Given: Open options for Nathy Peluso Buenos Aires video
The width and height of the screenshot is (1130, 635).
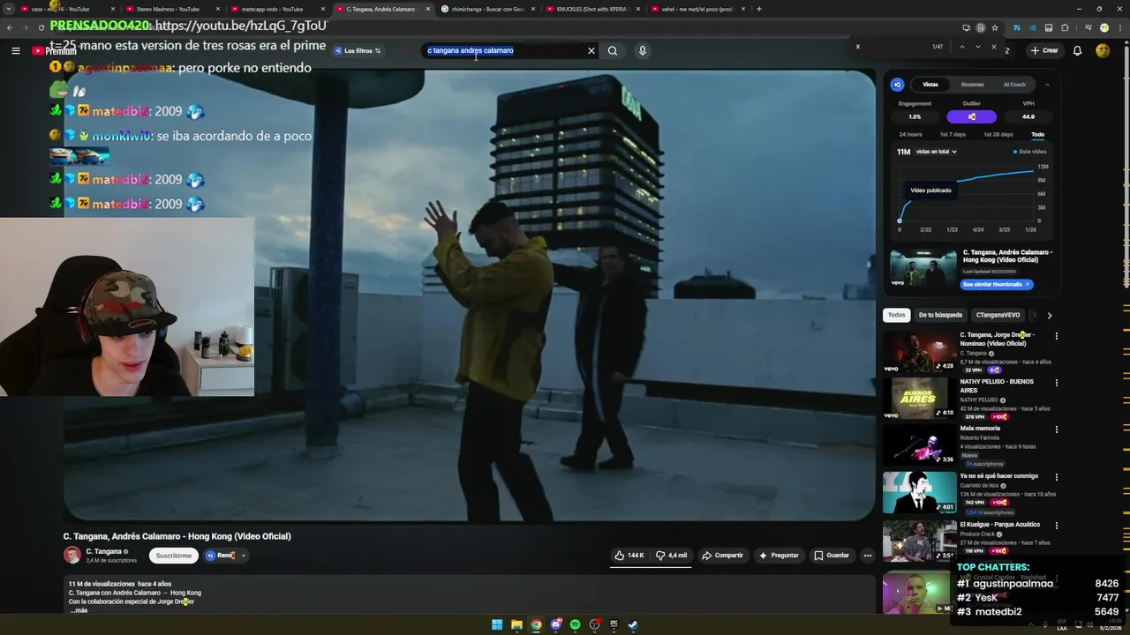Looking at the screenshot, I should click(x=1056, y=383).
